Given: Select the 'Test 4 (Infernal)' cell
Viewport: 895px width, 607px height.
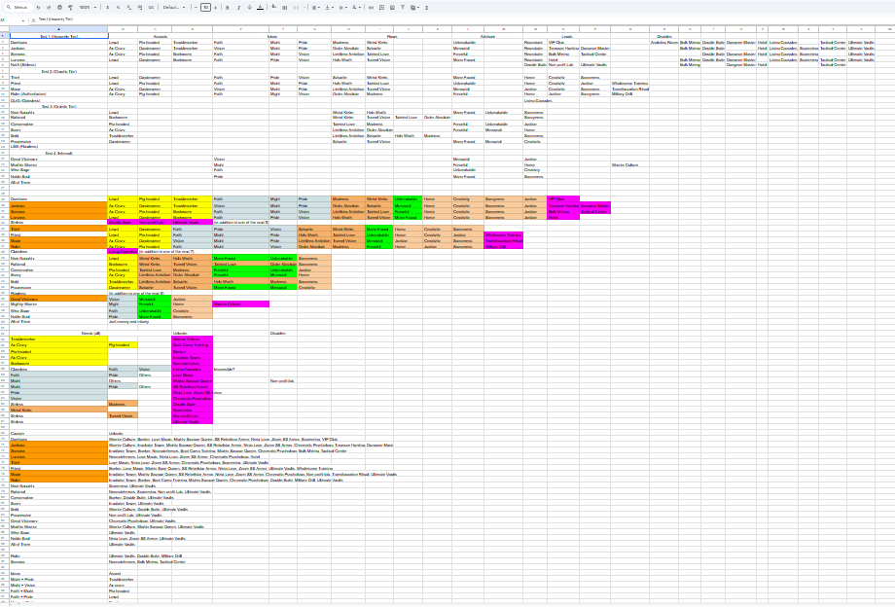Looking at the screenshot, I should tap(58, 153).
